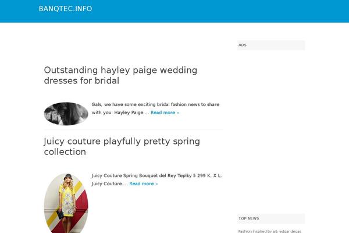Open the 'Outstanding hayley paige wedding dresses' headline
The width and height of the screenshot is (349, 233).
[120, 75]
